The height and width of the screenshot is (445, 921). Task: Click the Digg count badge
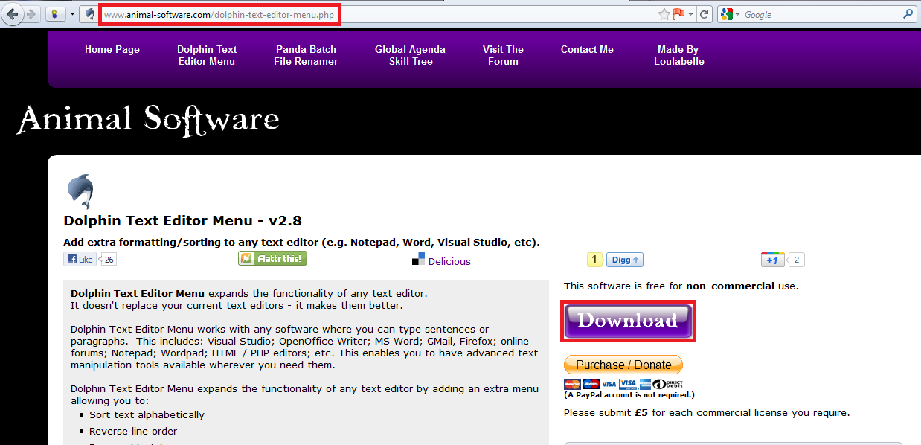coord(594,260)
